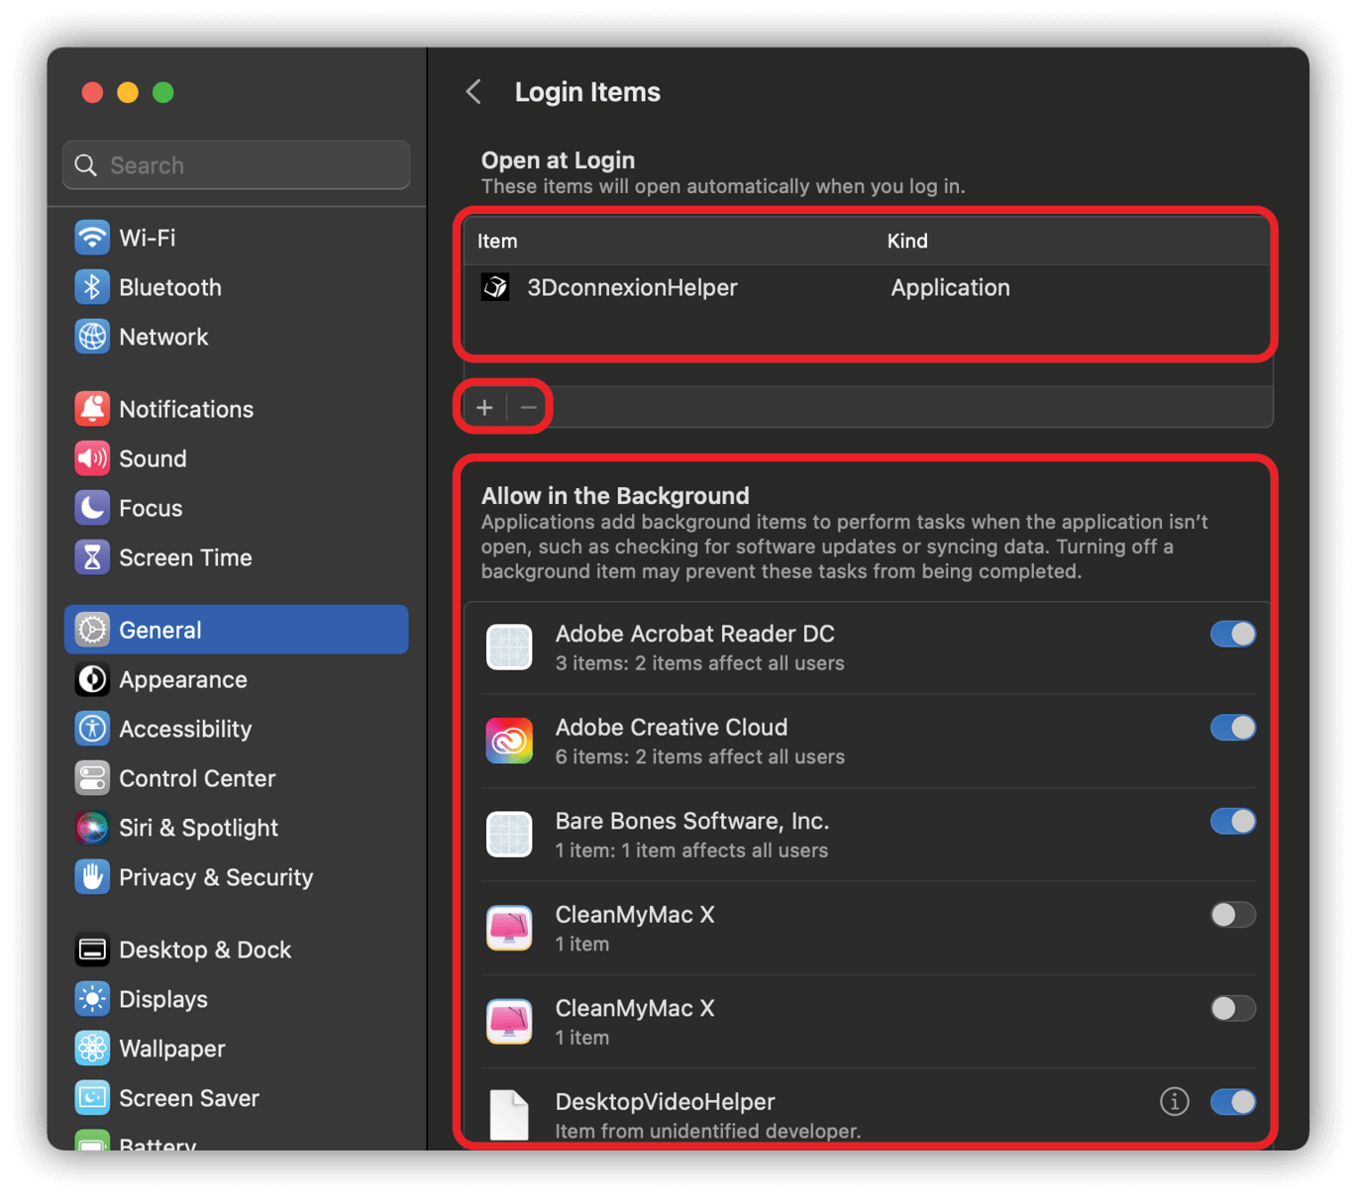The height and width of the screenshot is (1197, 1357).
Task: Open Displays settings pane
Action: point(236,999)
